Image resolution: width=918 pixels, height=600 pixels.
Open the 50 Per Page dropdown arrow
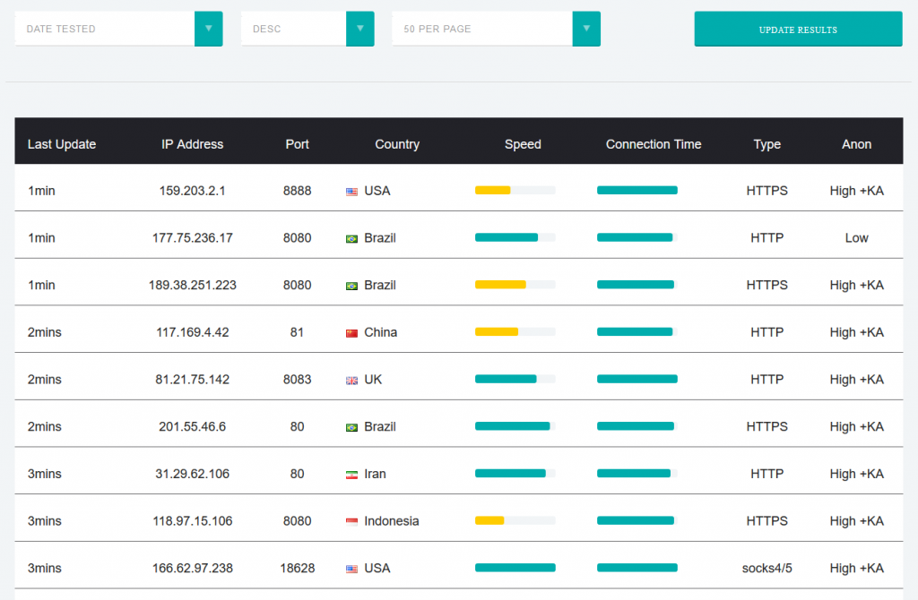pos(586,29)
